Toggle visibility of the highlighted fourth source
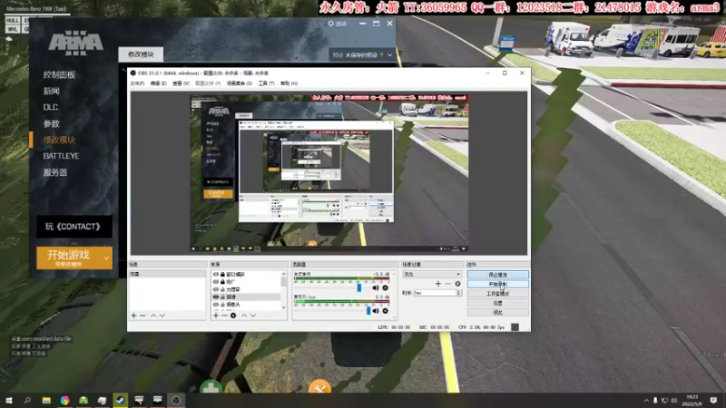 [216, 297]
